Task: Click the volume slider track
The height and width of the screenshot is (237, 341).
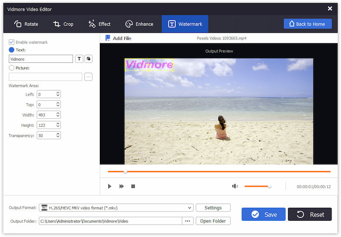Action: 257,186
